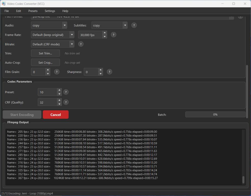Lower the CRF Quality value

click(59, 104)
